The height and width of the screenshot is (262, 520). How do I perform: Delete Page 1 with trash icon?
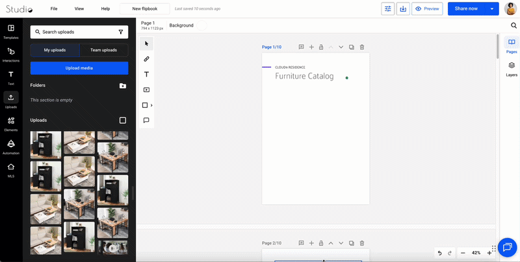pyautogui.click(x=362, y=47)
